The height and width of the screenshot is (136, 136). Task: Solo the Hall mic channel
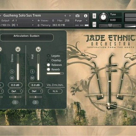click(32, 72)
